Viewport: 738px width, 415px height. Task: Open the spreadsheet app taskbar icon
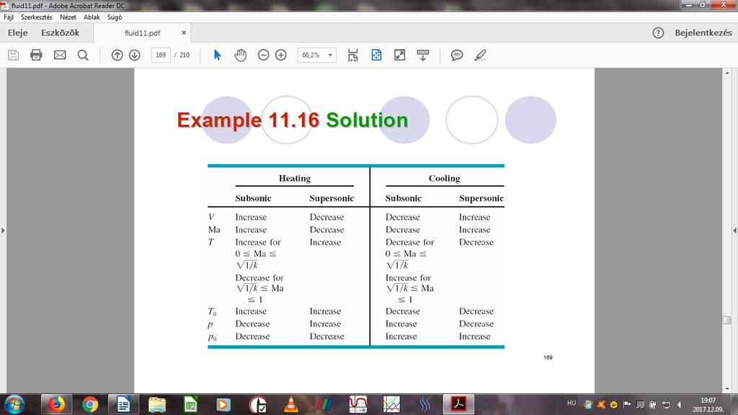tap(190, 405)
